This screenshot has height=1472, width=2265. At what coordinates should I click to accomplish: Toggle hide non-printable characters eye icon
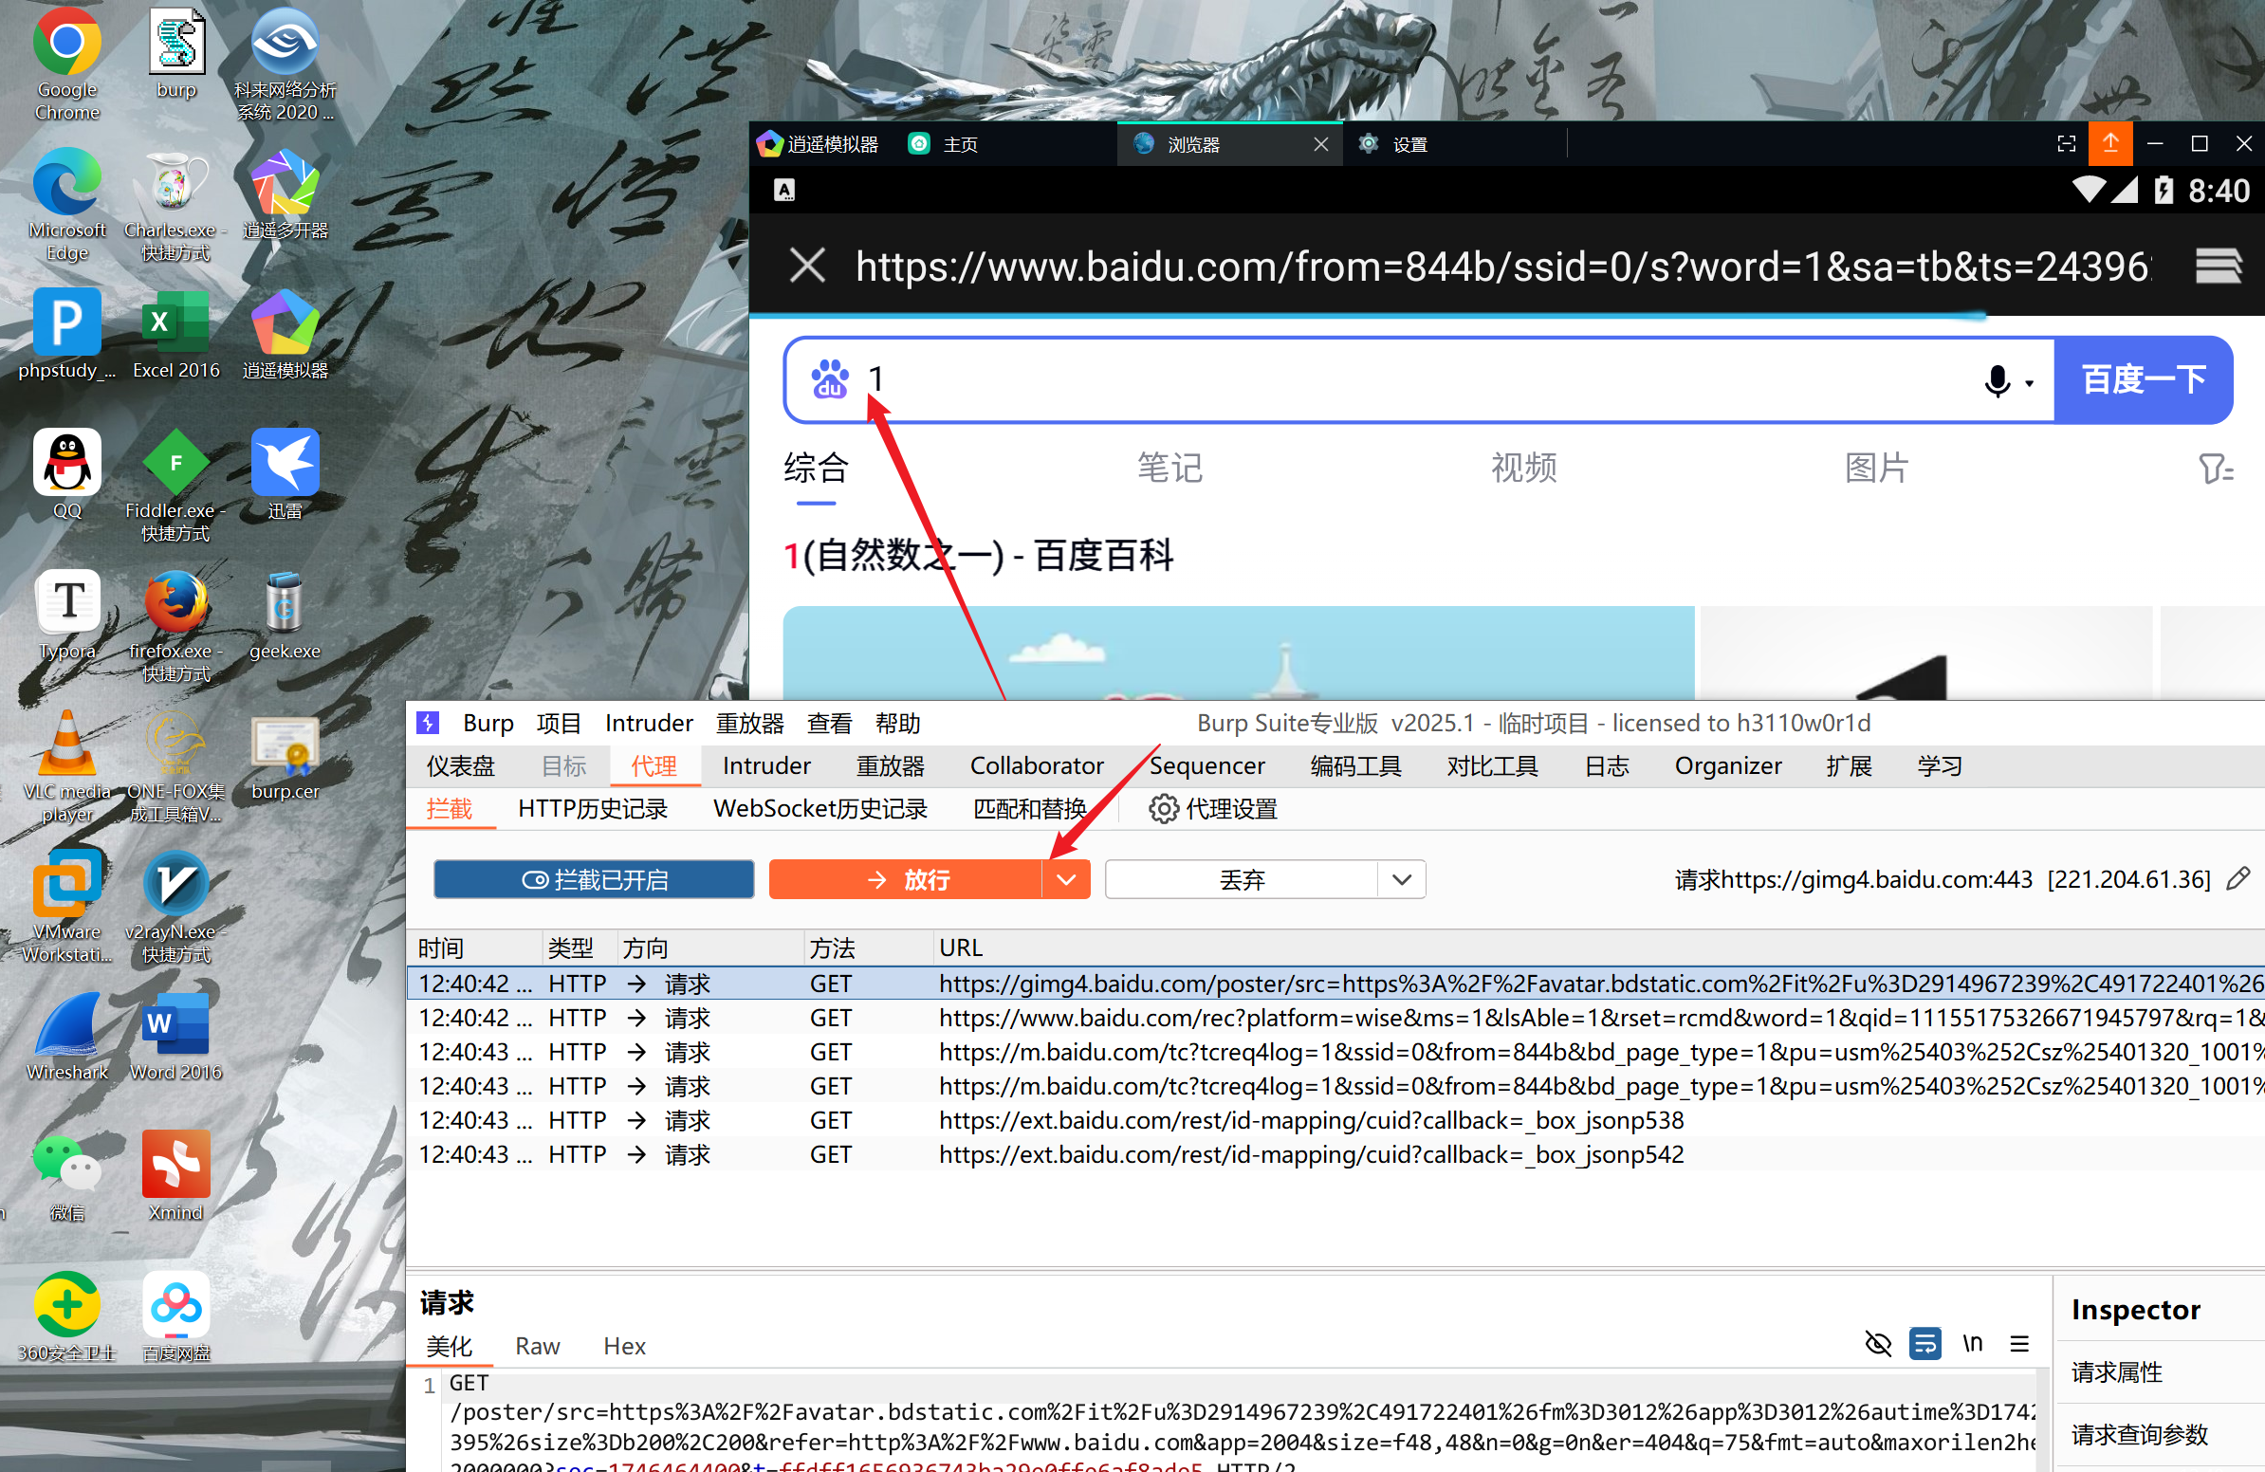pyautogui.click(x=1879, y=1345)
